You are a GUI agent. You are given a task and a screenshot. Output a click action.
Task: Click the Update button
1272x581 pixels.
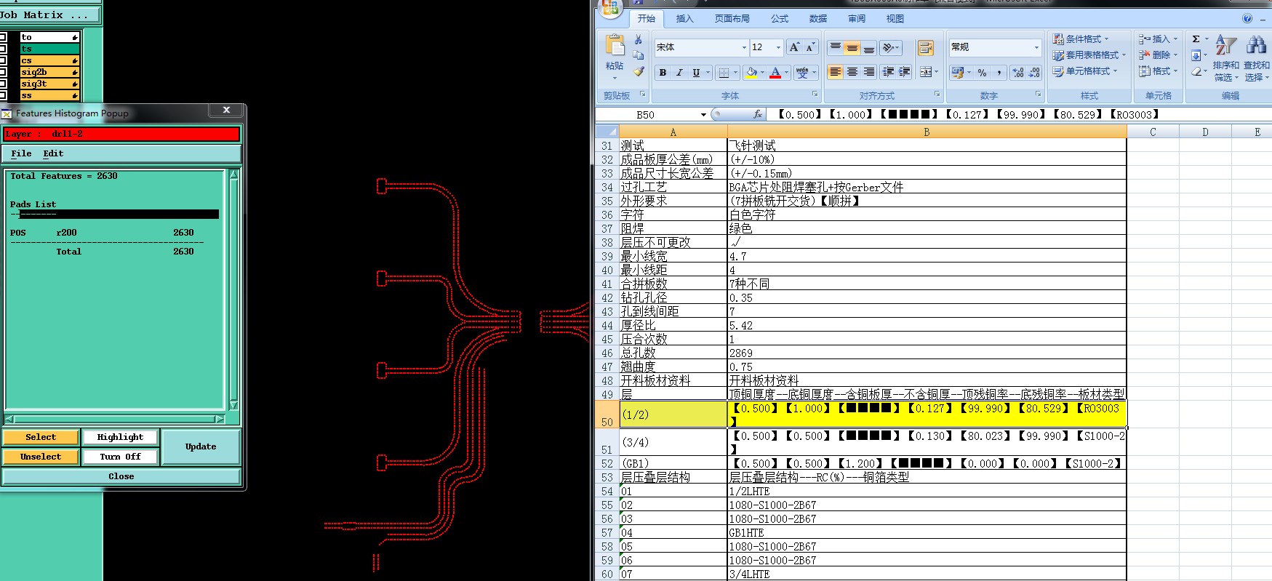tap(201, 446)
